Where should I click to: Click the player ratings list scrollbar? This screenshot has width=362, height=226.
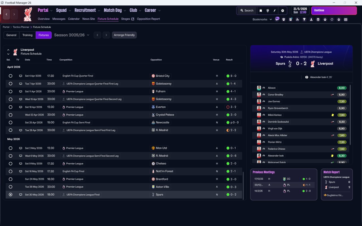click(x=350, y=115)
